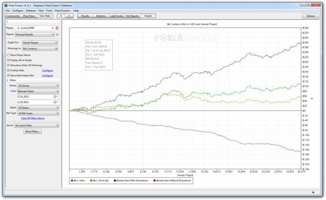Collapse the Filters section expander
The image size is (326, 200).
click(7, 80)
